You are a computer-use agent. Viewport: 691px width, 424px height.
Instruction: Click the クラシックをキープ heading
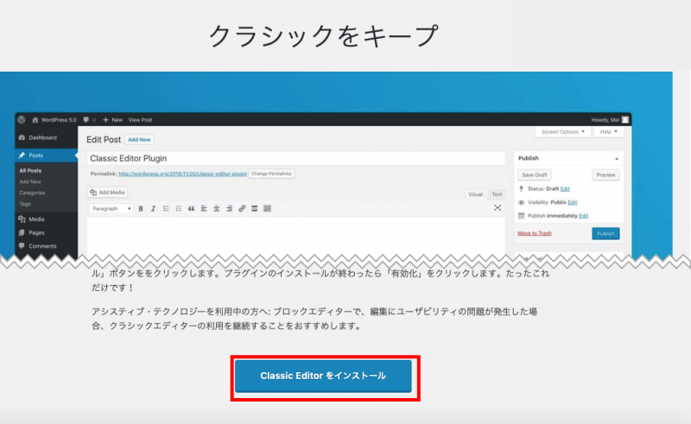tap(323, 36)
